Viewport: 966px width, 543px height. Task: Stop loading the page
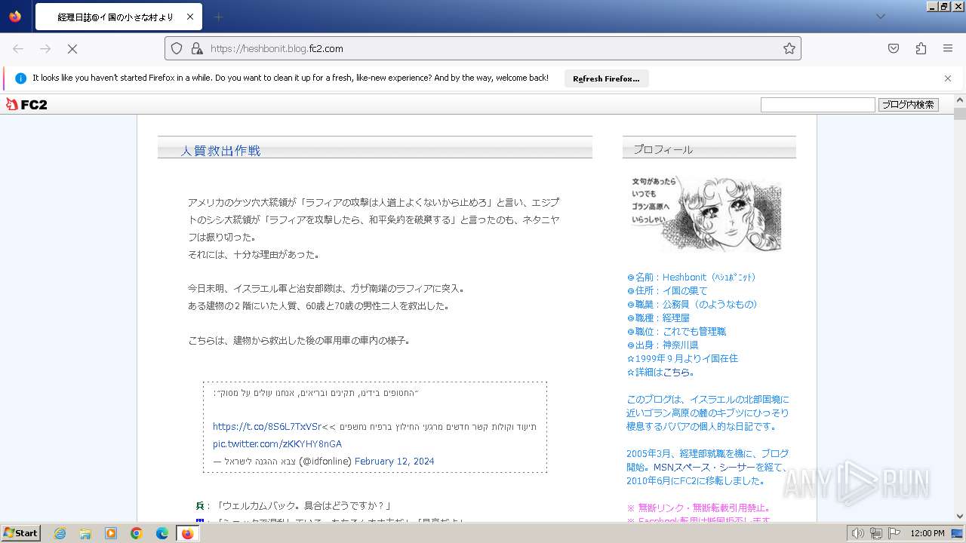[x=72, y=48]
